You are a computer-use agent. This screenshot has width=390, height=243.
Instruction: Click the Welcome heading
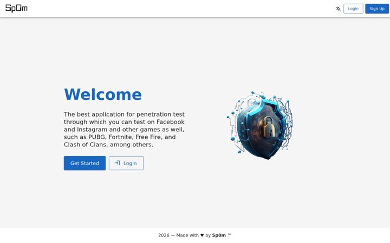coord(103,94)
